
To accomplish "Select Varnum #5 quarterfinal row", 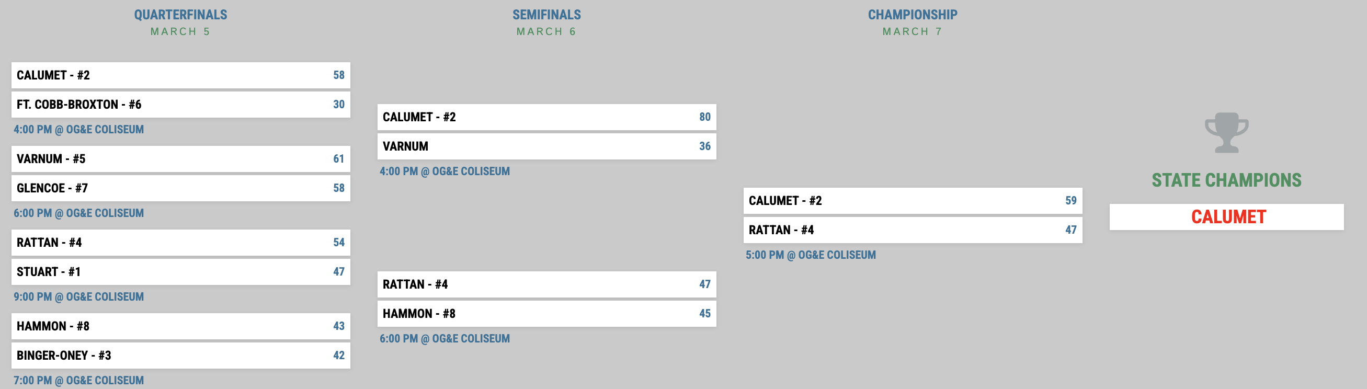I will click(x=180, y=159).
